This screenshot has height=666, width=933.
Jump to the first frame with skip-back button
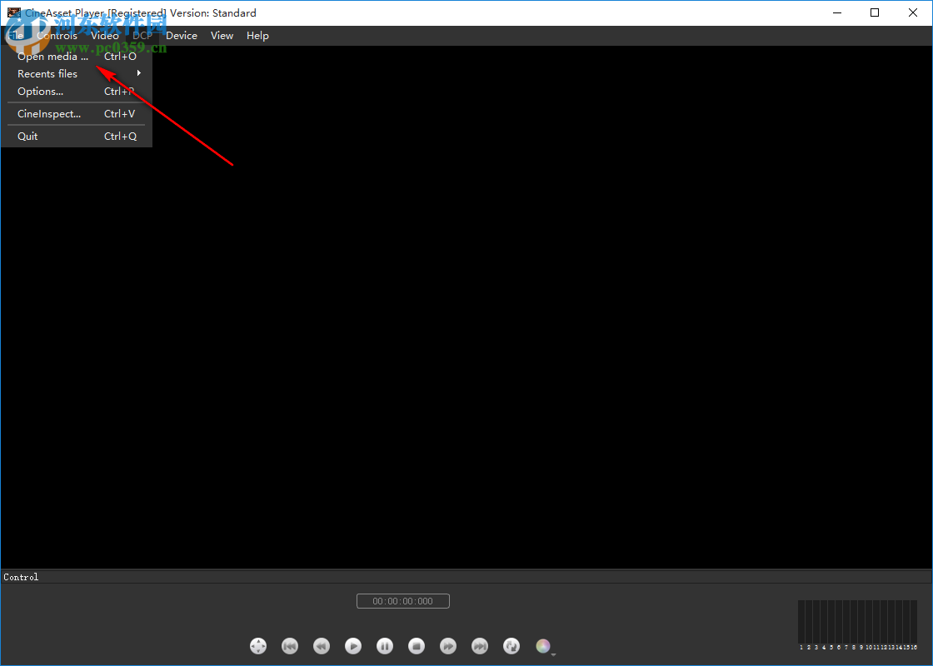(x=290, y=646)
